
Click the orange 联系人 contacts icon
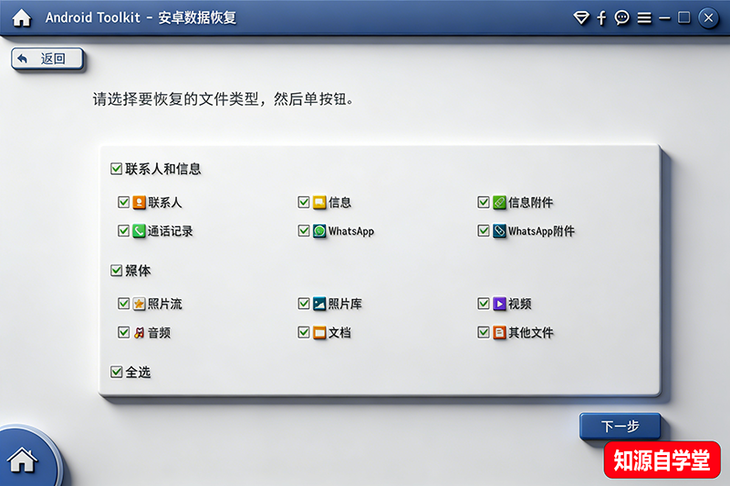pos(140,202)
